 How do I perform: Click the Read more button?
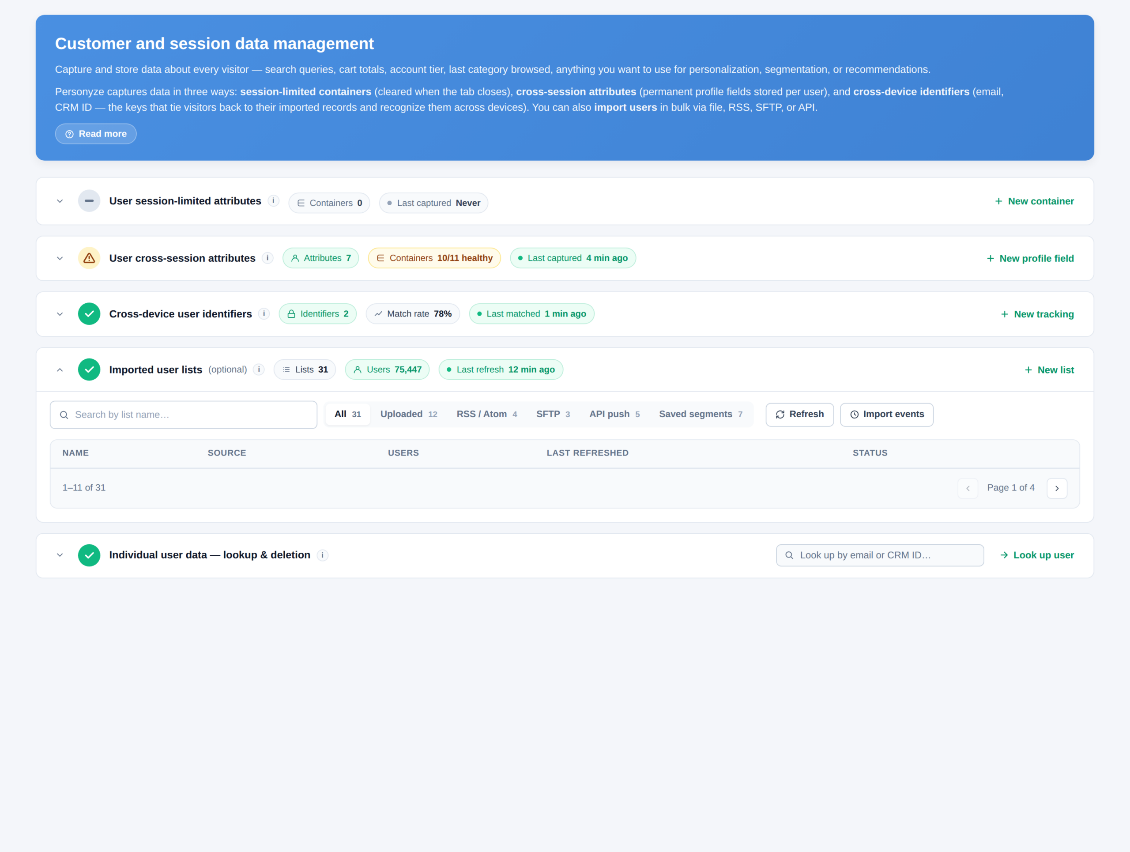click(95, 134)
